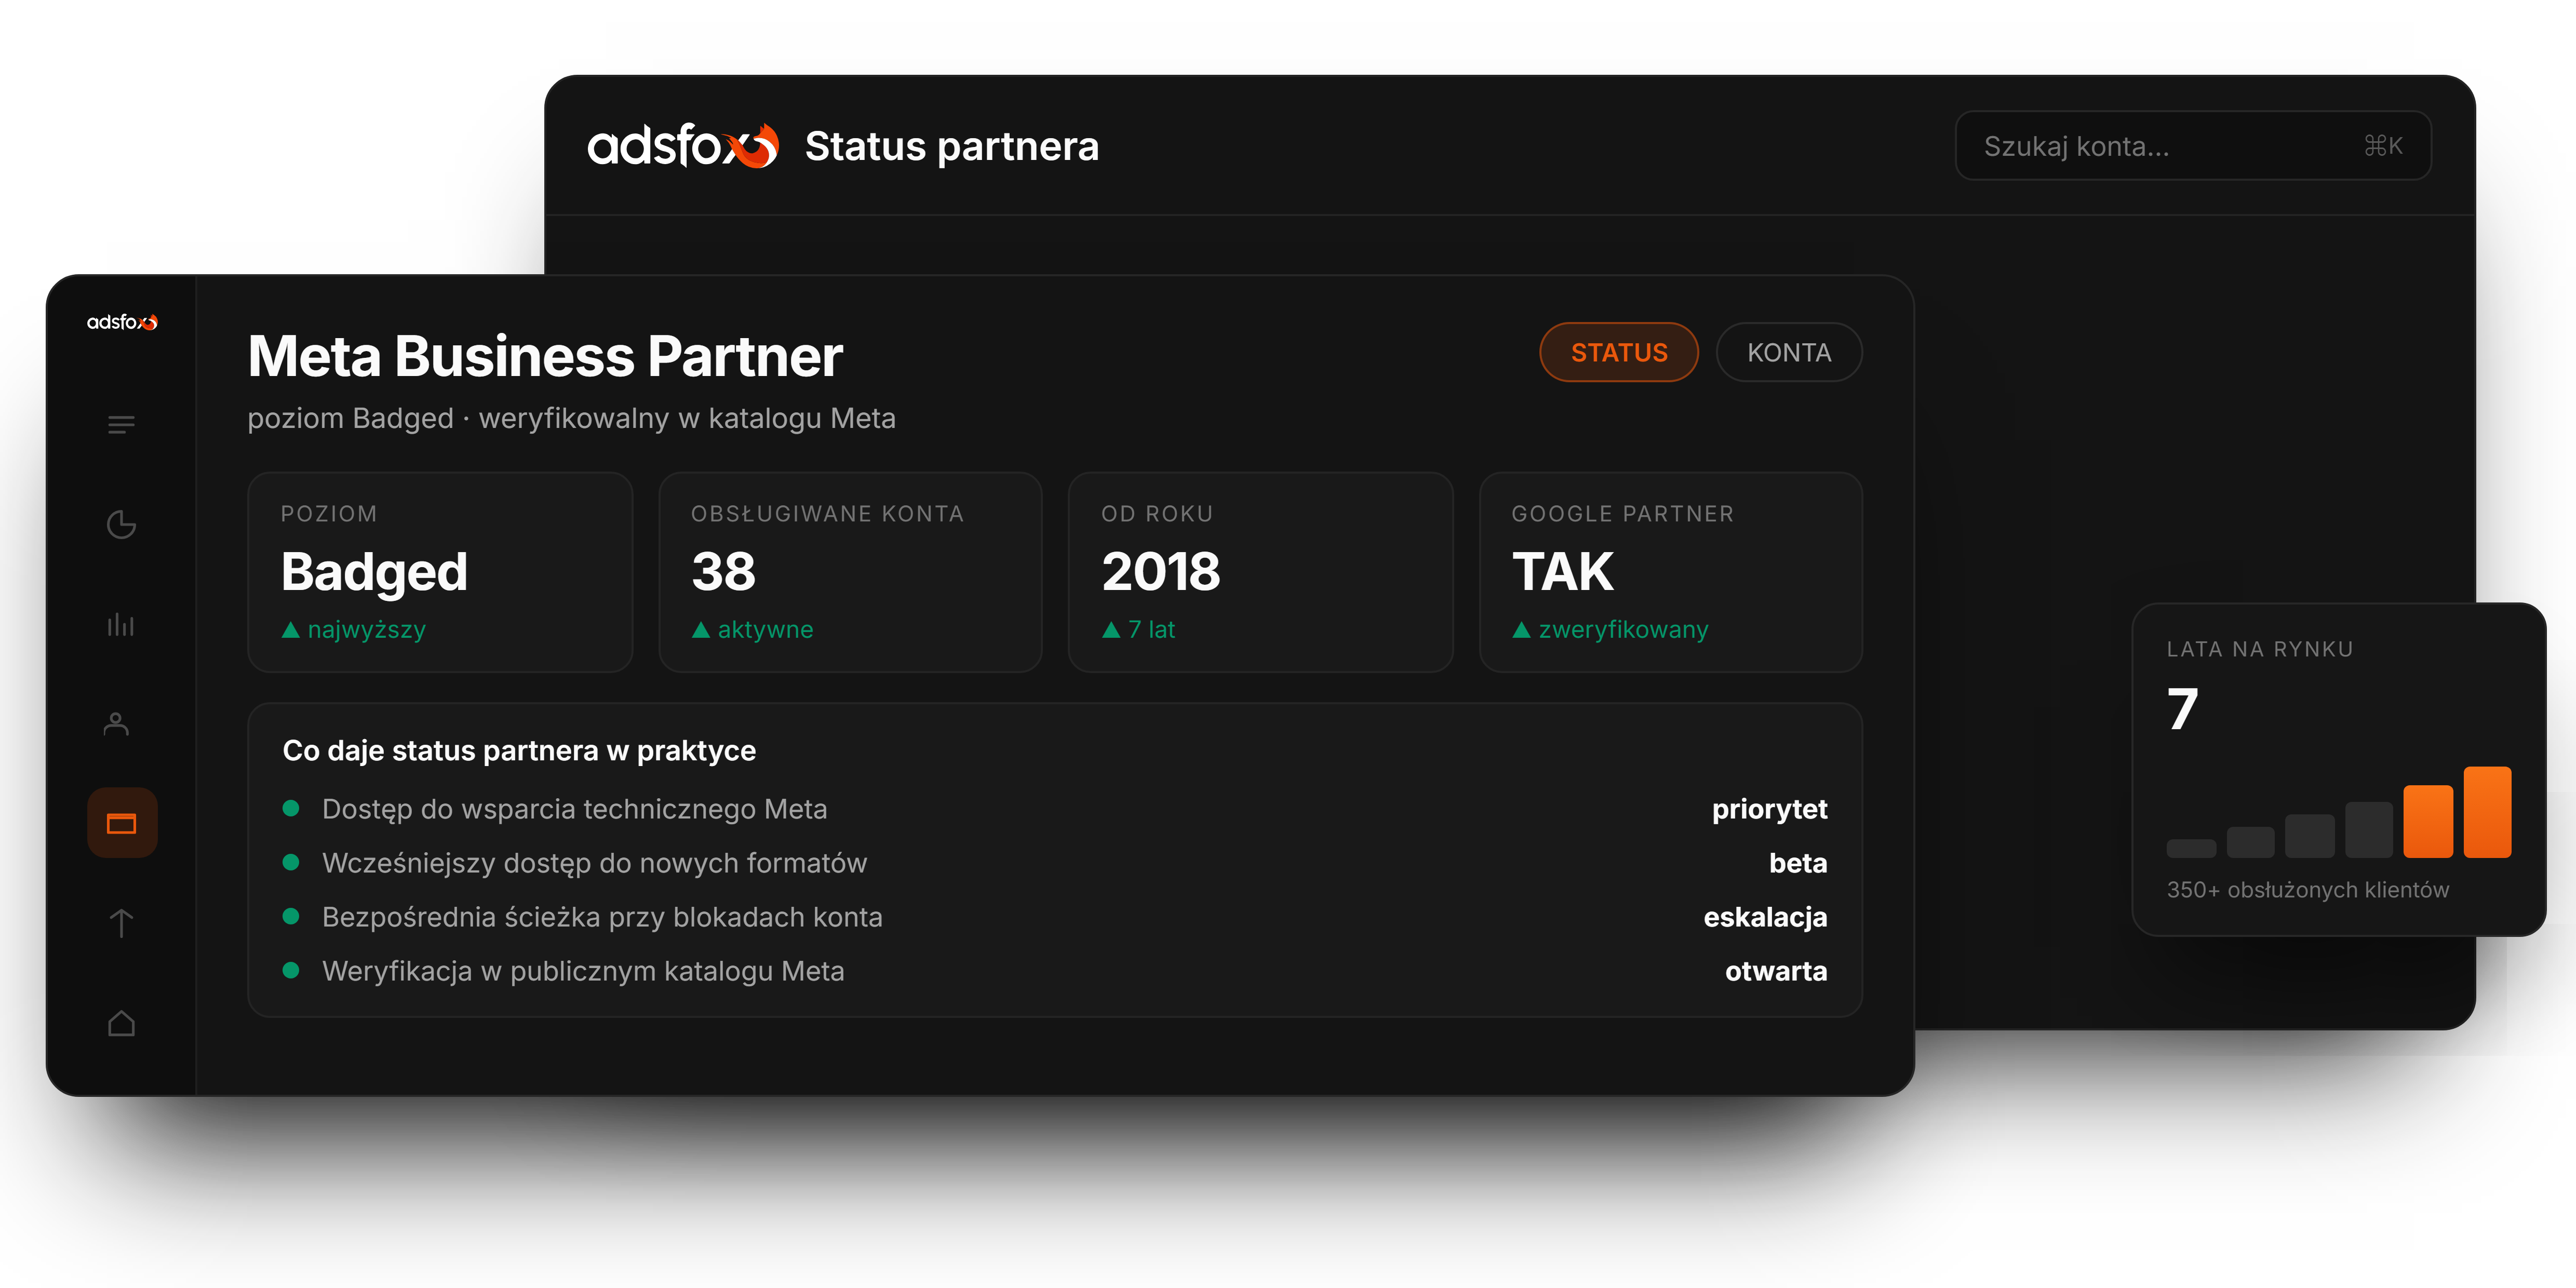Switch to the KONTA tab
Viewport: 2576px width, 1288px height.
1789,352
